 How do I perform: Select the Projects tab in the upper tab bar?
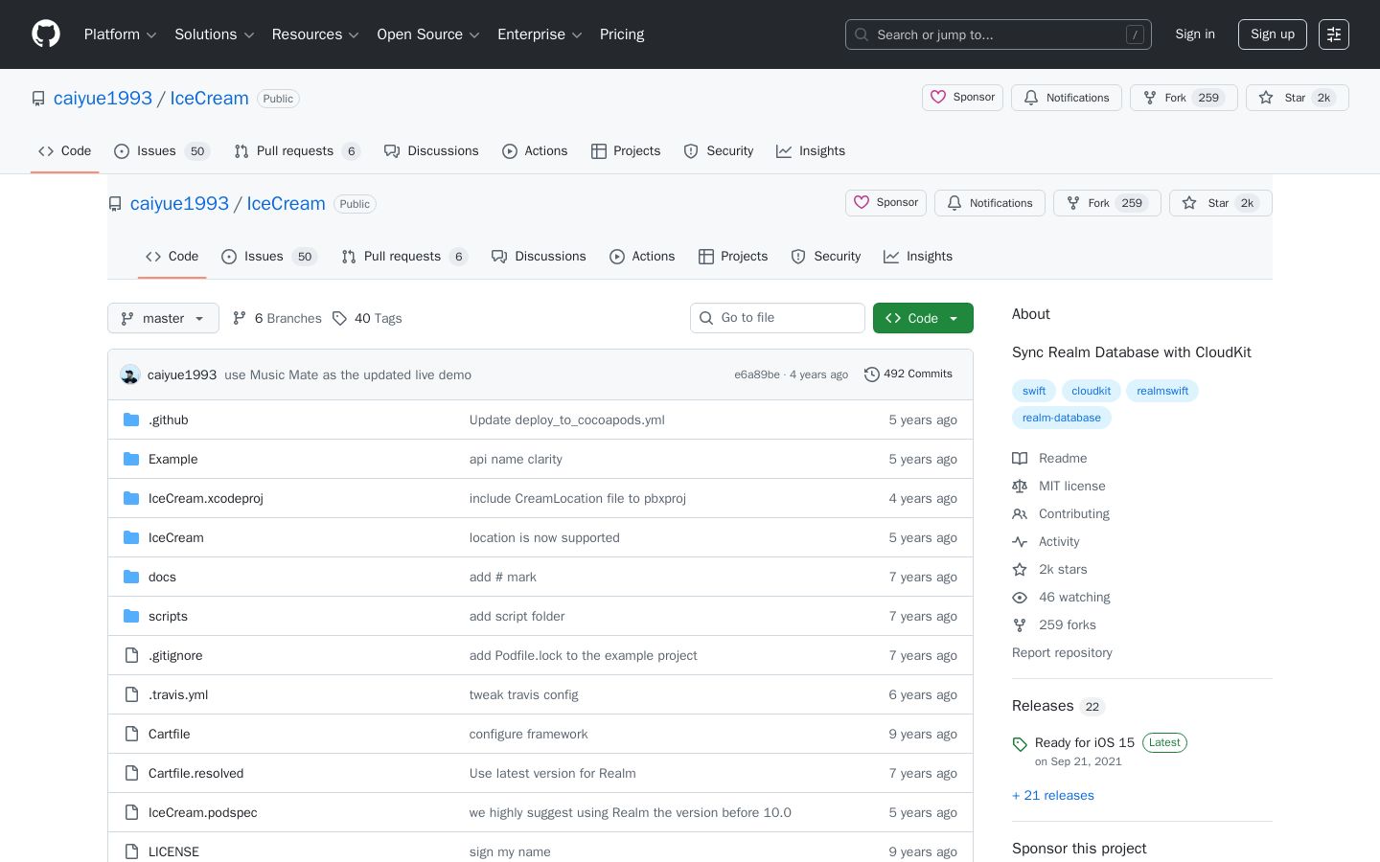(626, 151)
